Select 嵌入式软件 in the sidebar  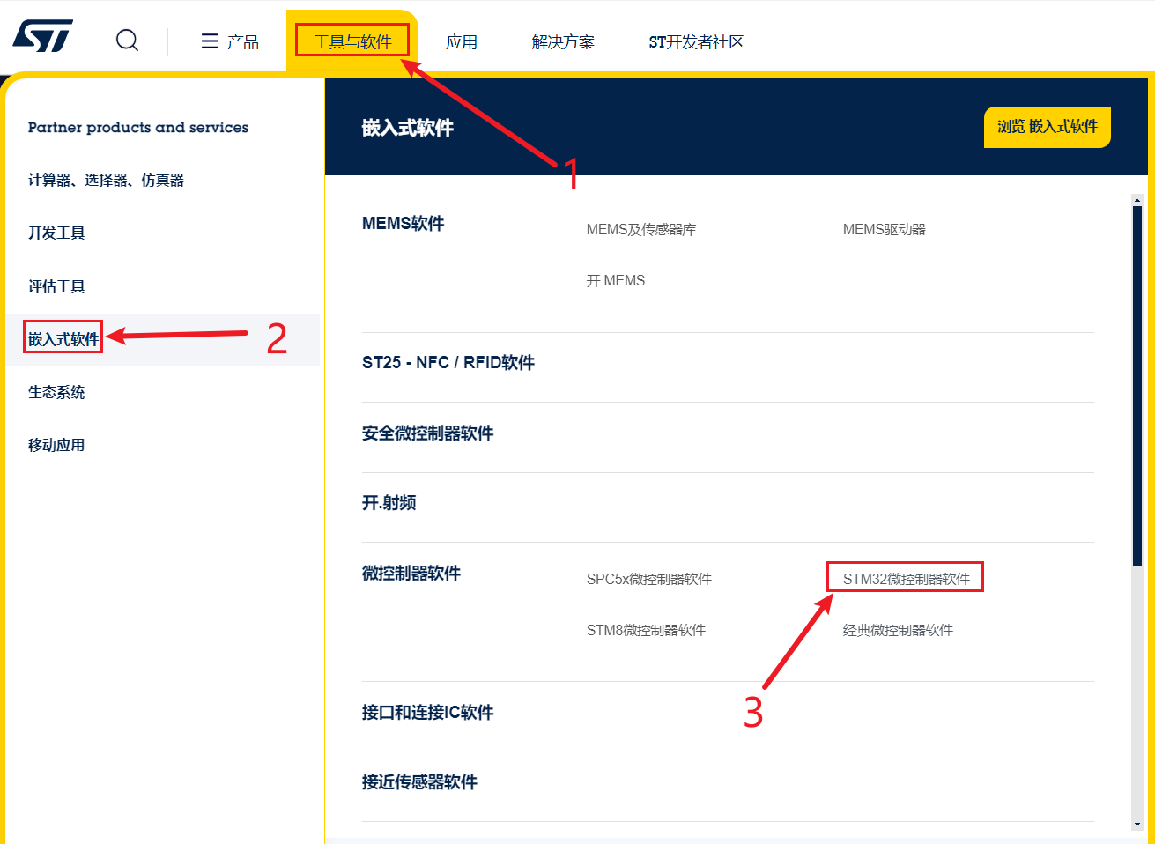click(x=63, y=339)
